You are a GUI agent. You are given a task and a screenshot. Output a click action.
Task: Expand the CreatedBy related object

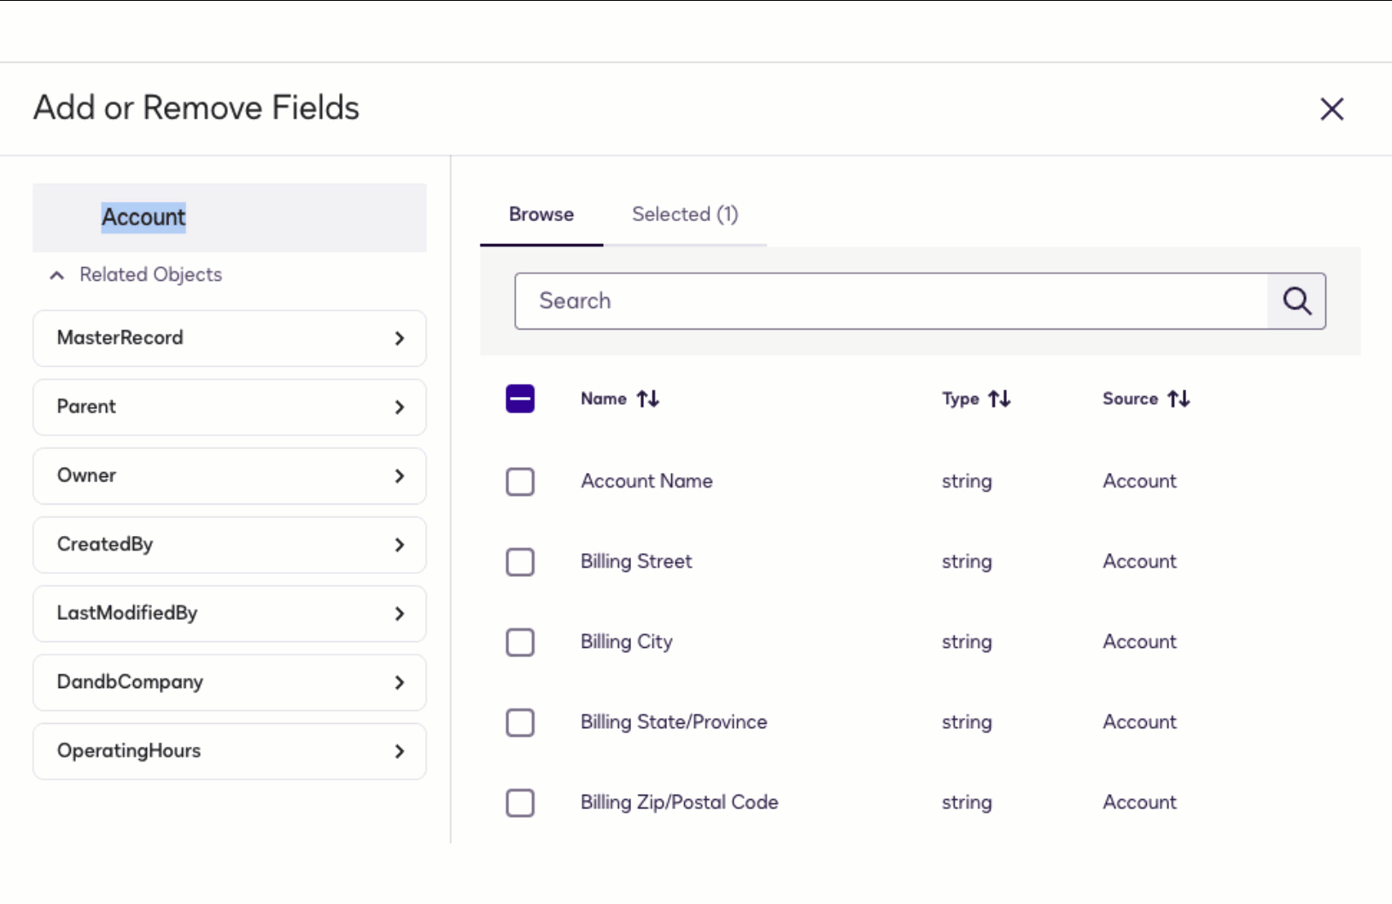[229, 545]
